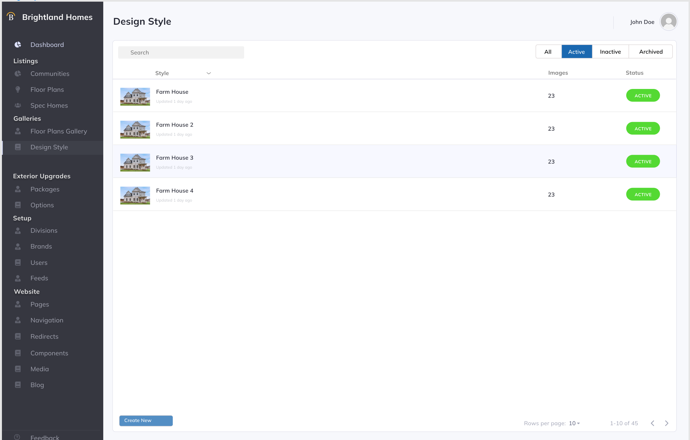
Task: Click the Dashboard pie chart icon
Action: point(18,45)
